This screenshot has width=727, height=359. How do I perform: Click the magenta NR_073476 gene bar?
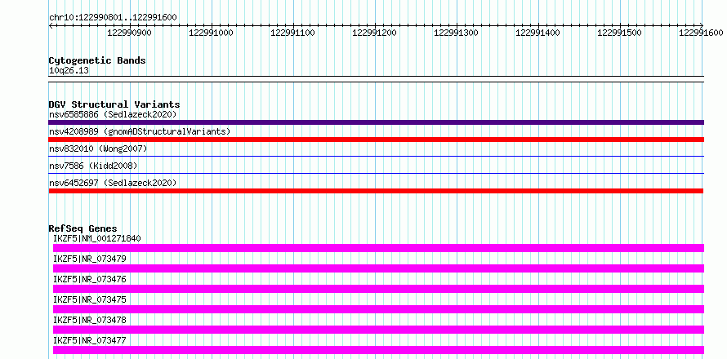point(378,289)
